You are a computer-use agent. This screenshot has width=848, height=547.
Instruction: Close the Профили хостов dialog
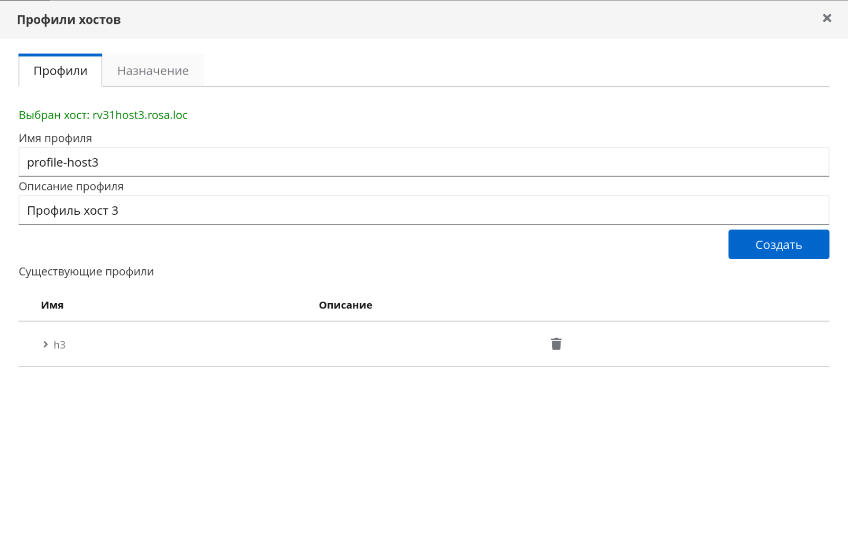(827, 19)
